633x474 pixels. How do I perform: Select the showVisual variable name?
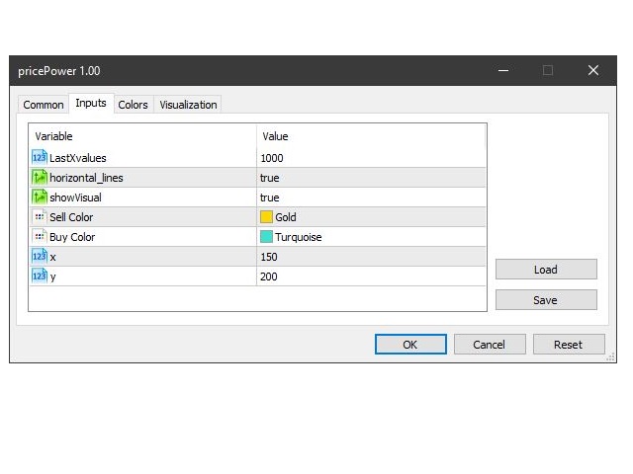pyautogui.click(x=75, y=197)
